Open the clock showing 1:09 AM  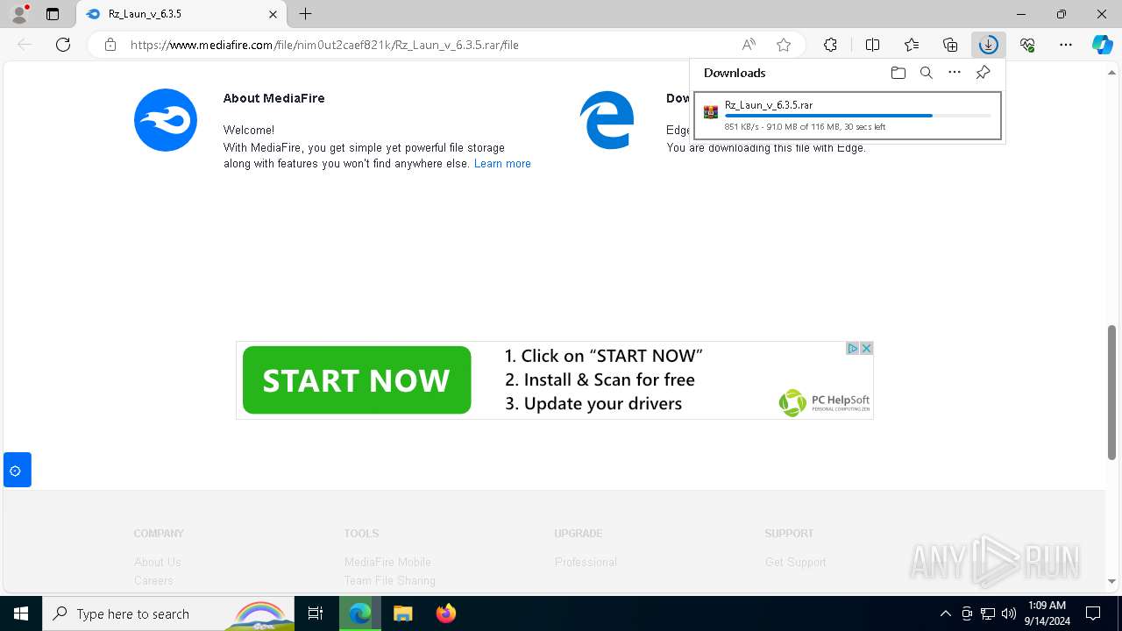[x=1047, y=613]
